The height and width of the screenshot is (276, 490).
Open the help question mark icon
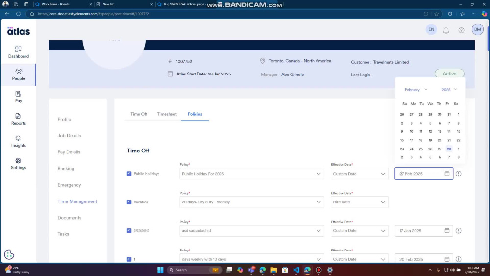[461, 30]
